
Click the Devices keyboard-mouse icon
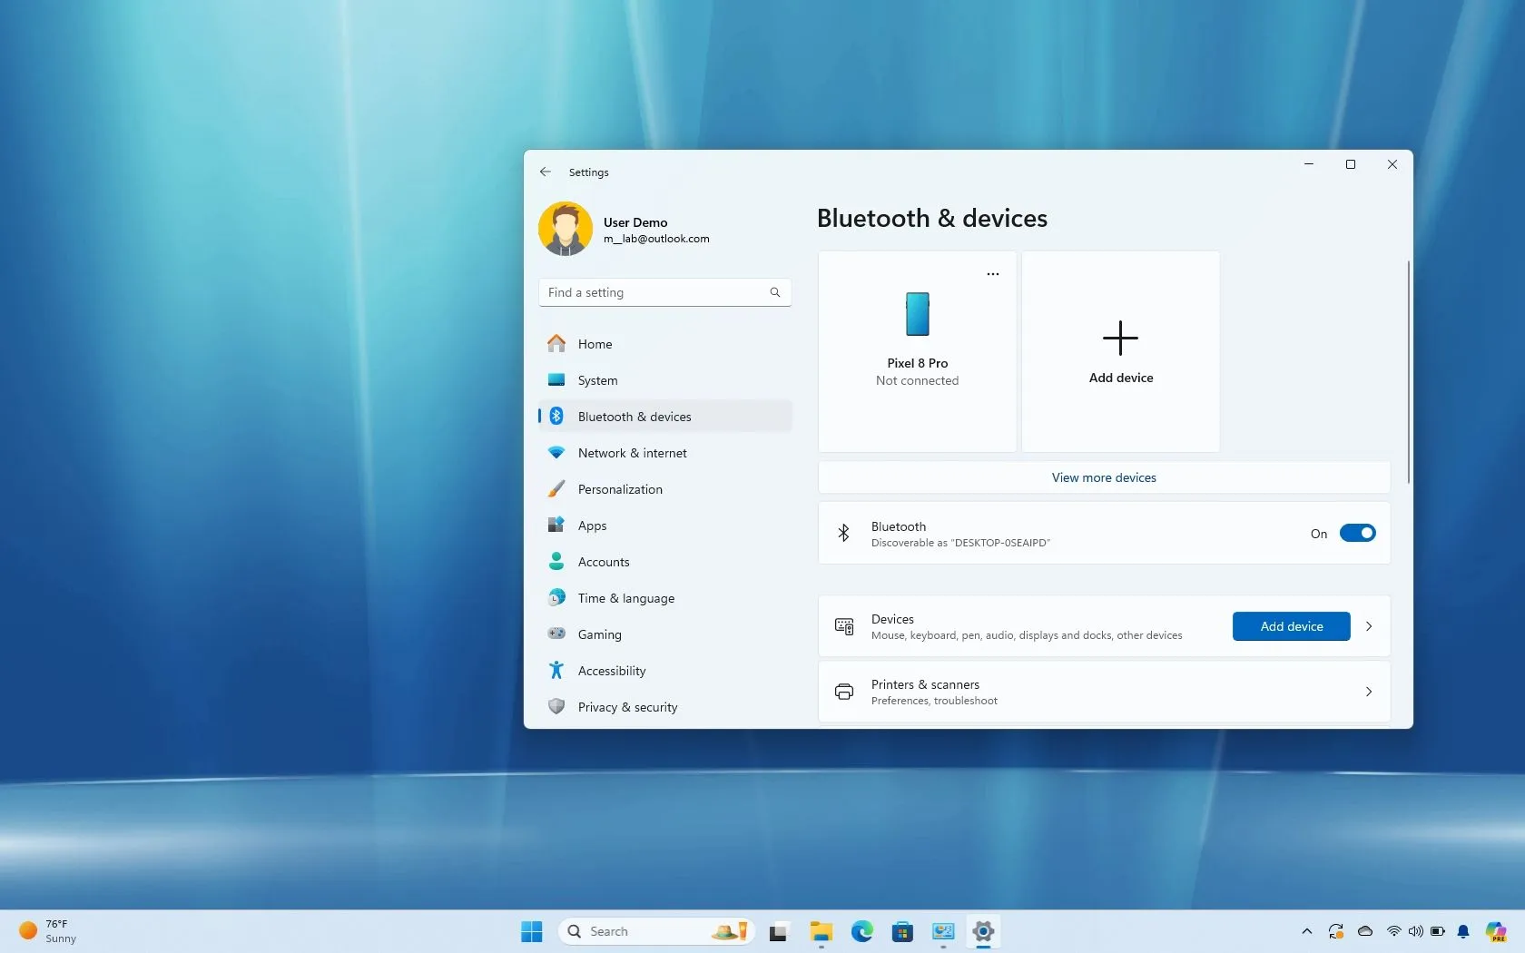click(x=844, y=626)
